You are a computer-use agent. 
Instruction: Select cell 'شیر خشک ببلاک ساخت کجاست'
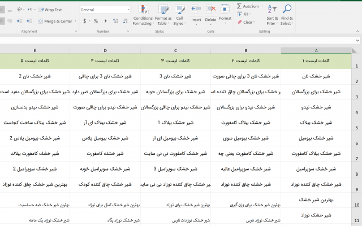[35, 123]
